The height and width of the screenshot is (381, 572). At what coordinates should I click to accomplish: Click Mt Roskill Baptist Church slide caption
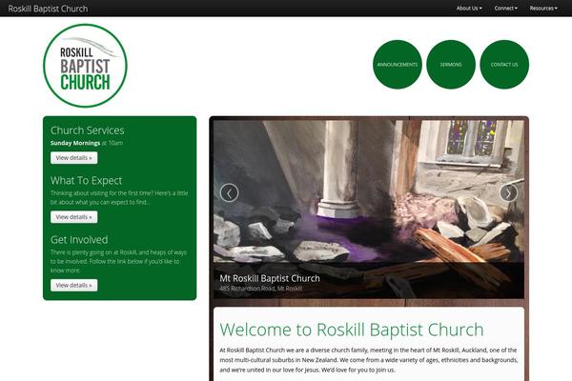(x=270, y=278)
